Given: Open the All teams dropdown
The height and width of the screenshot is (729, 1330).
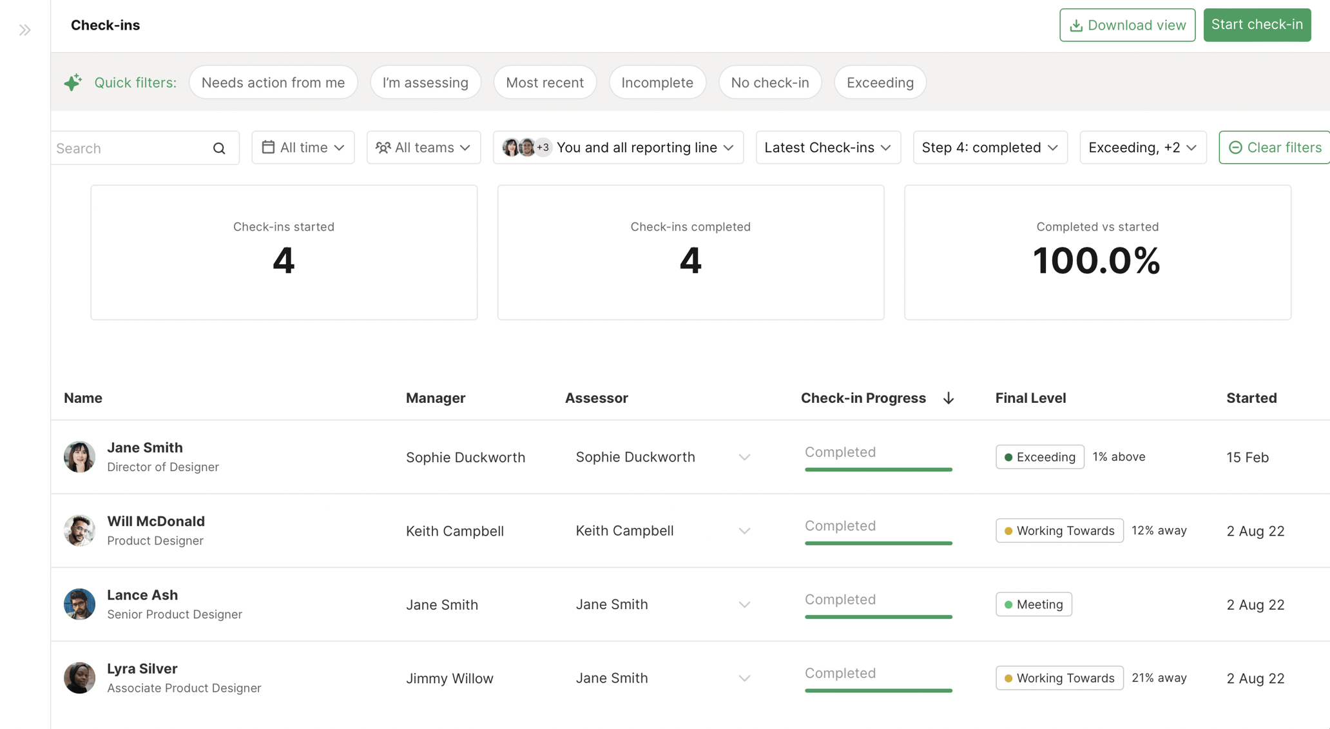Looking at the screenshot, I should pos(423,148).
